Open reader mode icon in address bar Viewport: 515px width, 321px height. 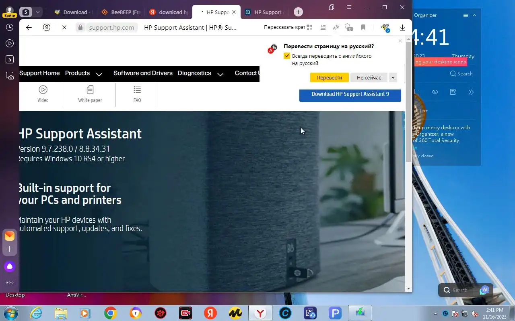(x=323, y=27)
